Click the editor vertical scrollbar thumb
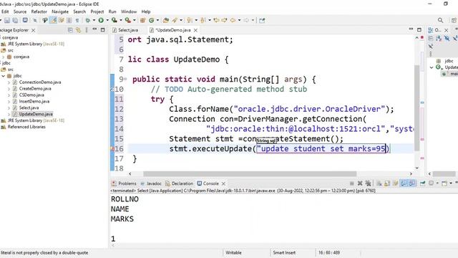 pyautogui.click(x=417, y=108)
